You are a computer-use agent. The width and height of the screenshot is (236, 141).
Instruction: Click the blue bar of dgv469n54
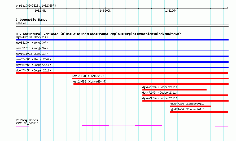pyautogui.click(x=122, y=67)
